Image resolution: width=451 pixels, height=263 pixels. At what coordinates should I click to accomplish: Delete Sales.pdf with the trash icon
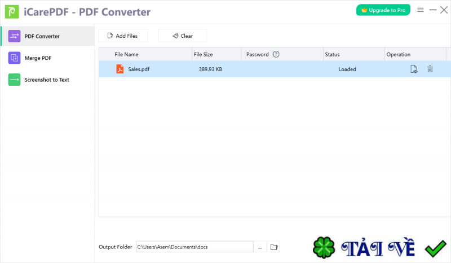(430, 69)
